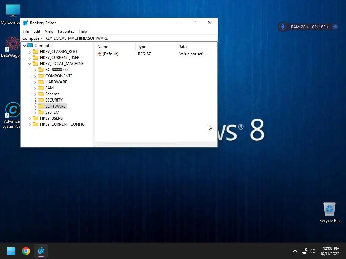Select the HARDWARE key label
Screen dimensions: 346x259
pos(56,82)
